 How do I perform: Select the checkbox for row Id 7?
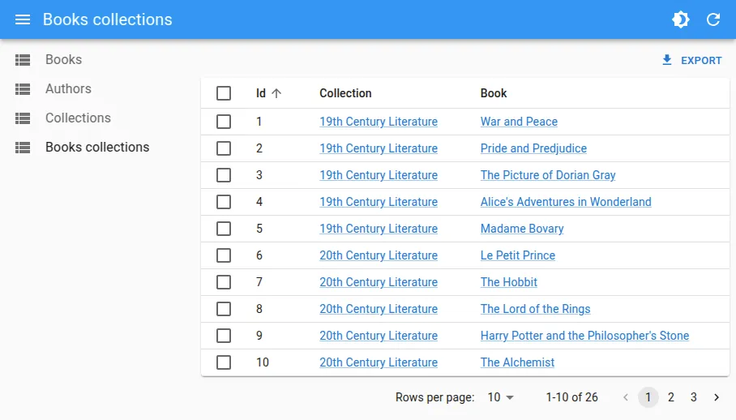point(224,282)
